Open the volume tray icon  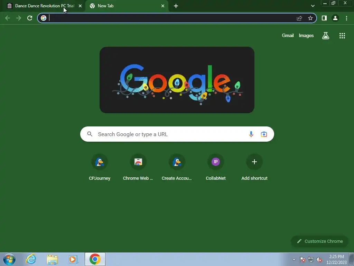[319, 260]
